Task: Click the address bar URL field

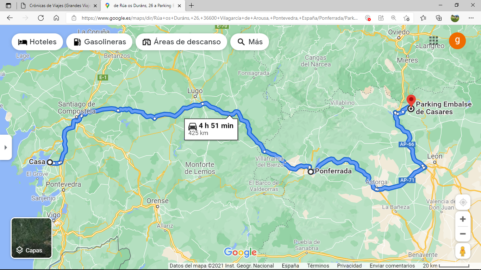Action: coord(220,18)
